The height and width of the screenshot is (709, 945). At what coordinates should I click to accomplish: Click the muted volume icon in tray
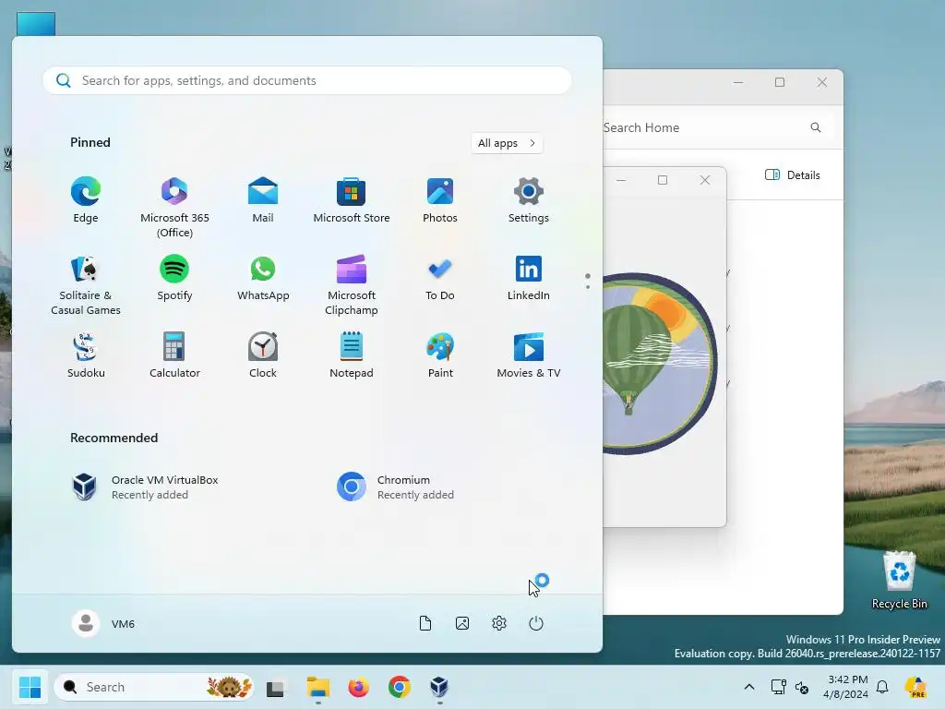[802, 687]
